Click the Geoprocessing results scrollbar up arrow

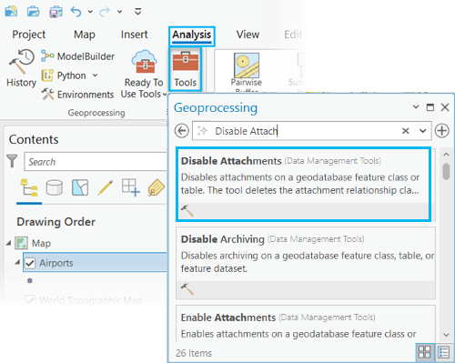pyautogui.click(x=446, y=155)
